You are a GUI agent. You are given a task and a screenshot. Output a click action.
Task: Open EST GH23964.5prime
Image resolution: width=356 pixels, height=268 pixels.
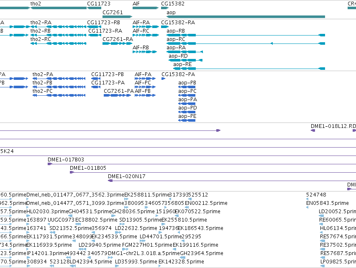tap(202, 253)
